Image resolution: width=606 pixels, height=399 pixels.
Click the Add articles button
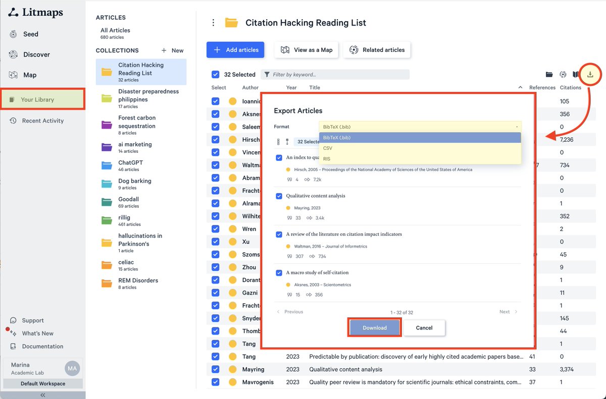pyautogui.click(x=235, y=50)
